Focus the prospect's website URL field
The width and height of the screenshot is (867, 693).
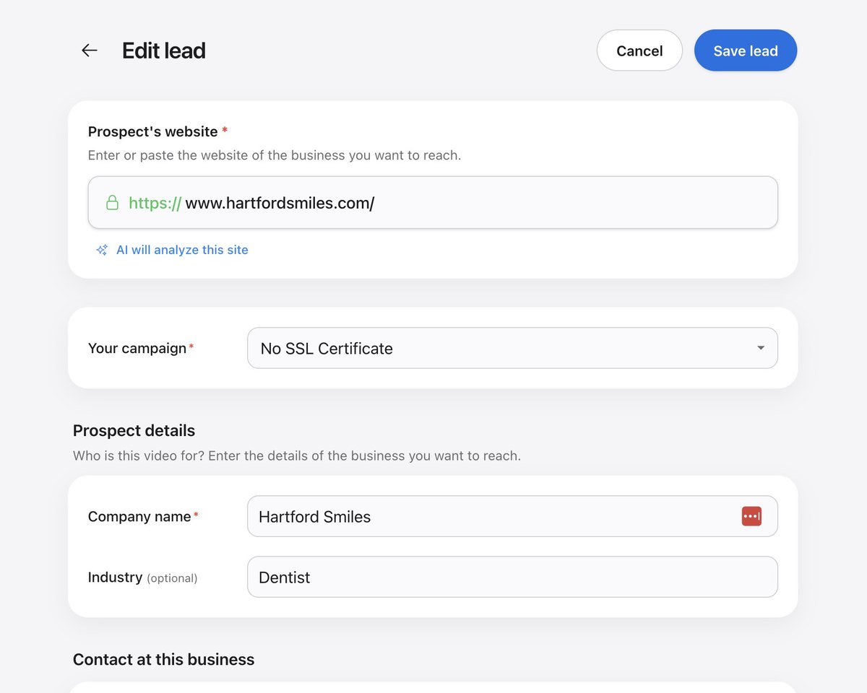tap(433, 203)
